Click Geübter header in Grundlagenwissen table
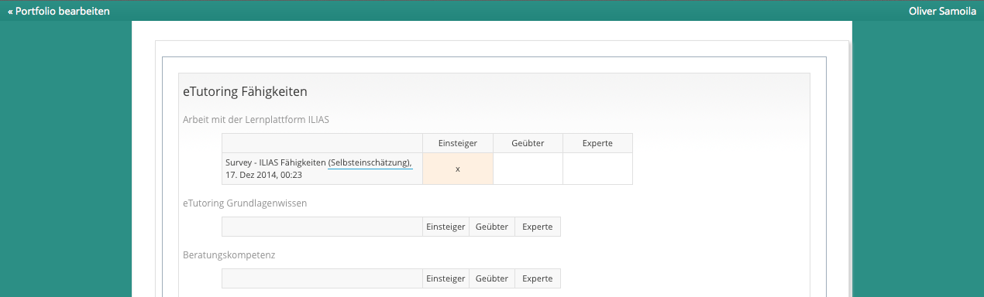This screenshot has height=297, width=984. point(492,227)
